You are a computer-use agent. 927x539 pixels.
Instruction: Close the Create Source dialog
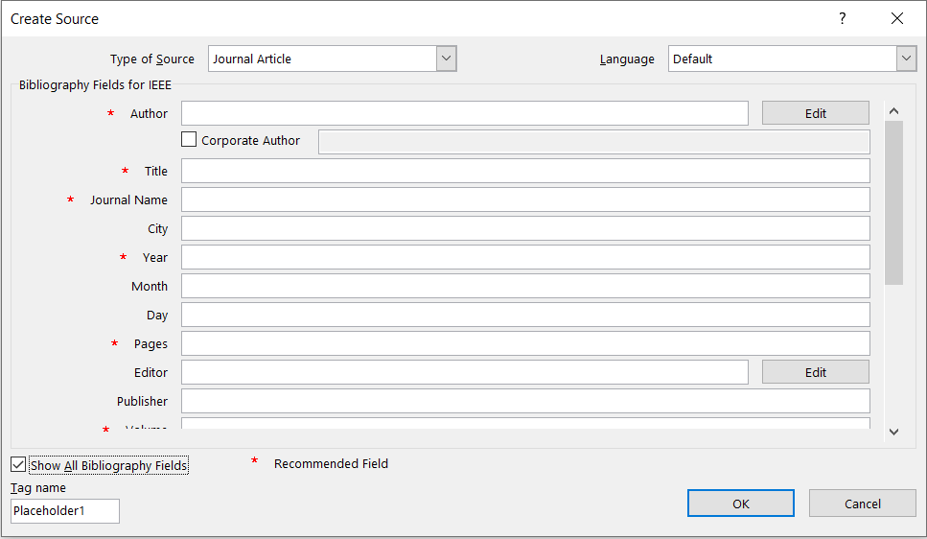tap(897, 19)
